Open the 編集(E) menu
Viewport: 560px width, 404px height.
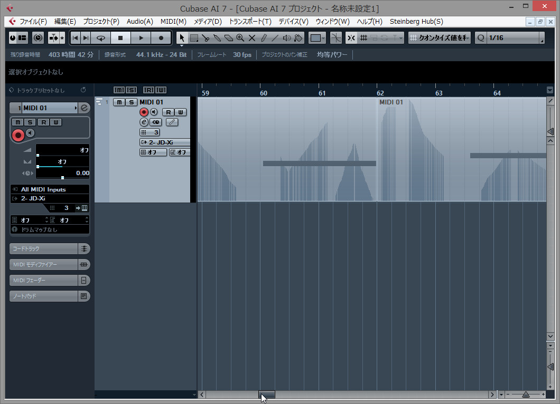coord(65,22)
